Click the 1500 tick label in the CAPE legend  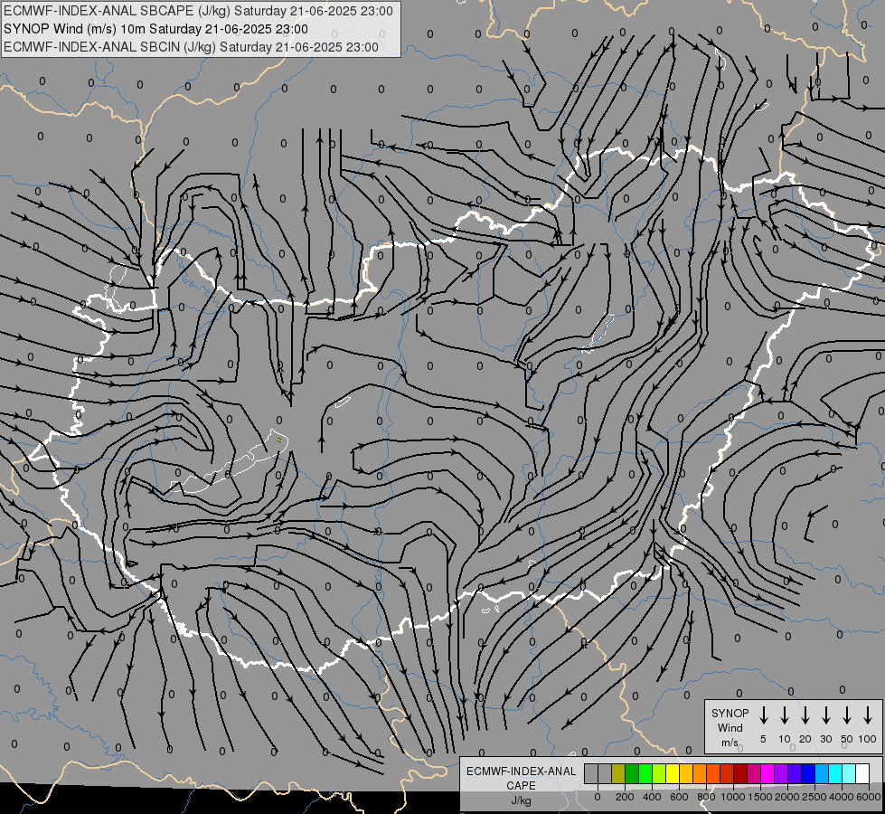coord(760,797)
